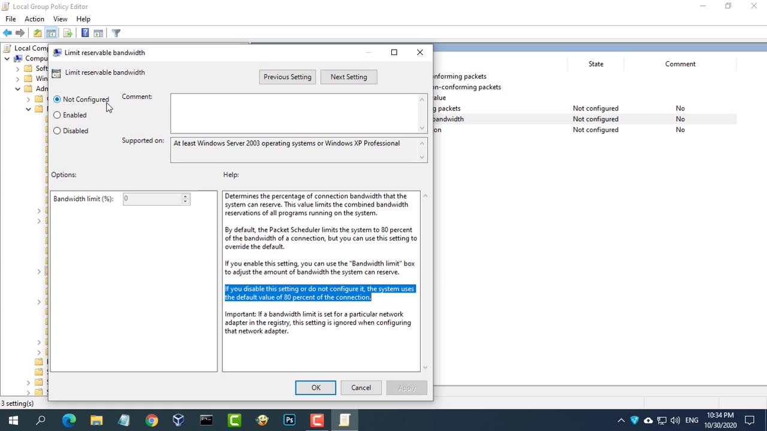Viewport: 767px width, 431px height.
Task: Select the Disabled radio button
Action: coord(57,130)
